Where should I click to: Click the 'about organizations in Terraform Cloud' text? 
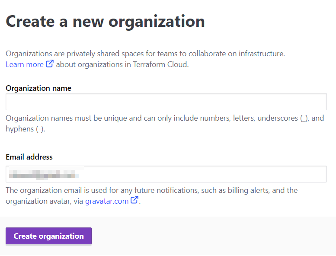tap(122, 64)
